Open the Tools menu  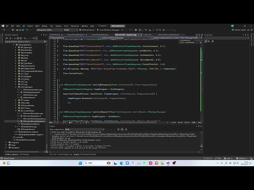[x=66, y=26]
